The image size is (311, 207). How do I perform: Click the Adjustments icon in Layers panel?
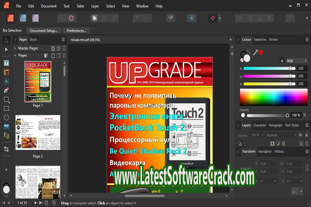(x=278, y=144)
